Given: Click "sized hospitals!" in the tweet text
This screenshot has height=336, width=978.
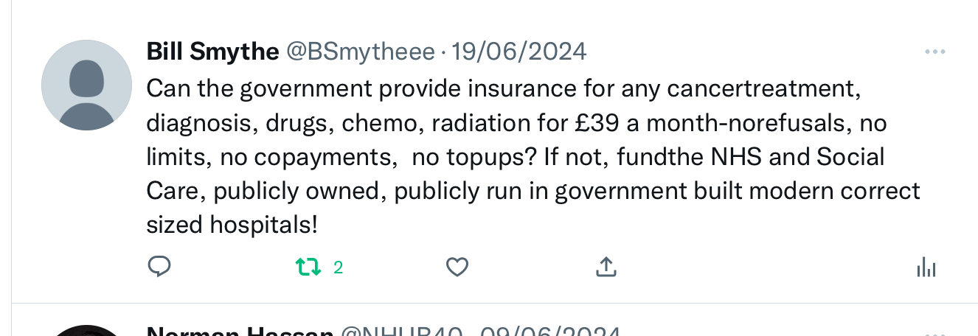Looking at the screenshot, I should pyautogui.click(x=232, y=225).
